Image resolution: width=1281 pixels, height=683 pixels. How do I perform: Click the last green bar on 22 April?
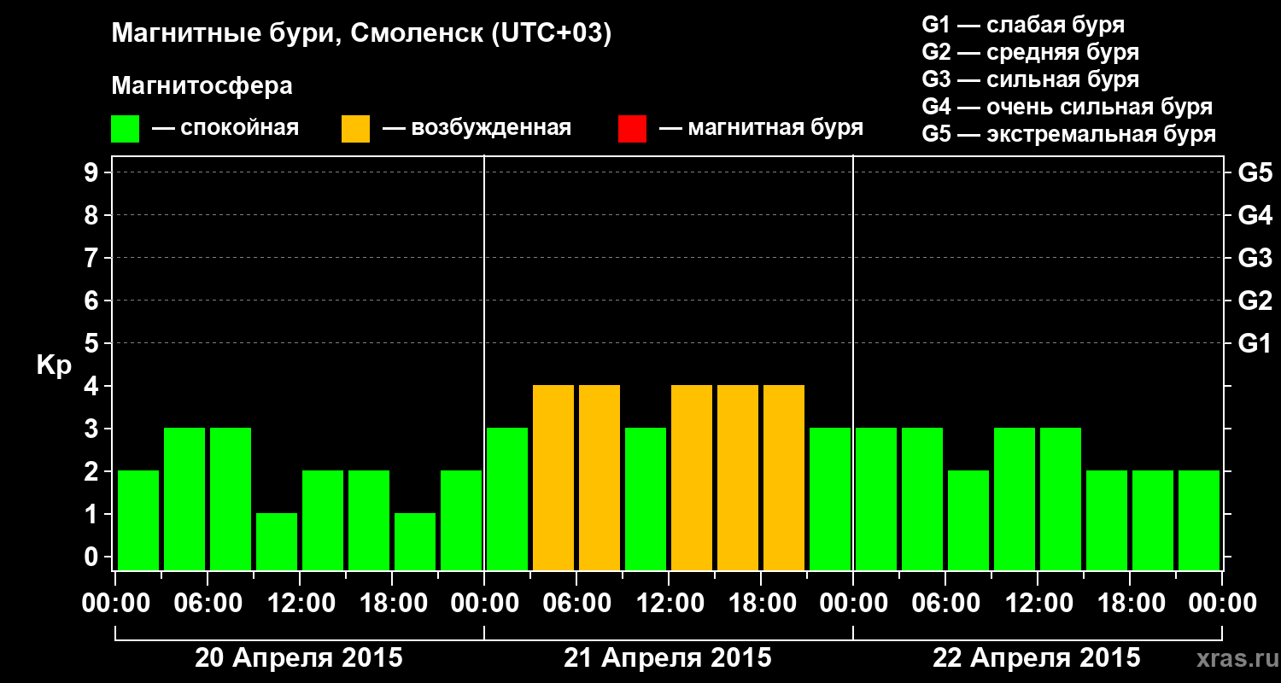pyautogui.click(x=1199, y=520)
